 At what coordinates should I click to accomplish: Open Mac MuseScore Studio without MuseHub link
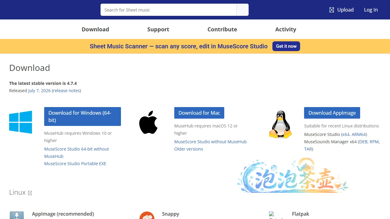click(x=211, y=142)
